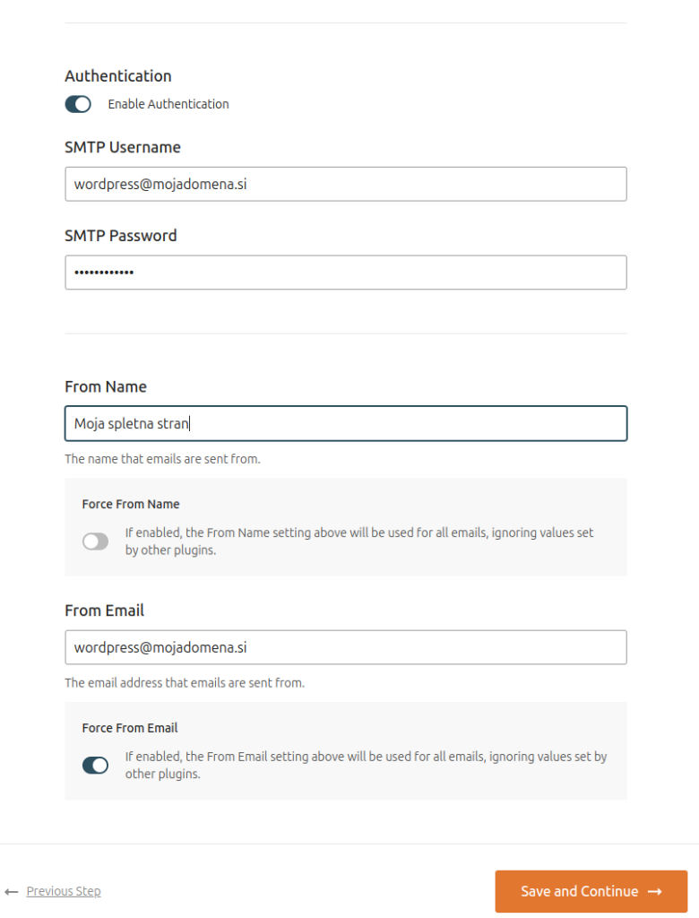Click the Force From Email heading

click(x=129, y=728)
